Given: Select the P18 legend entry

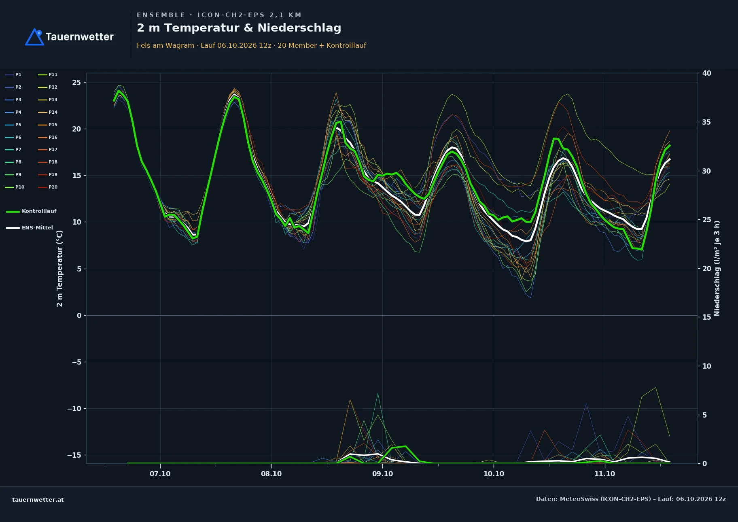Looking at the screenshot, I should click(x=48, y=162).
